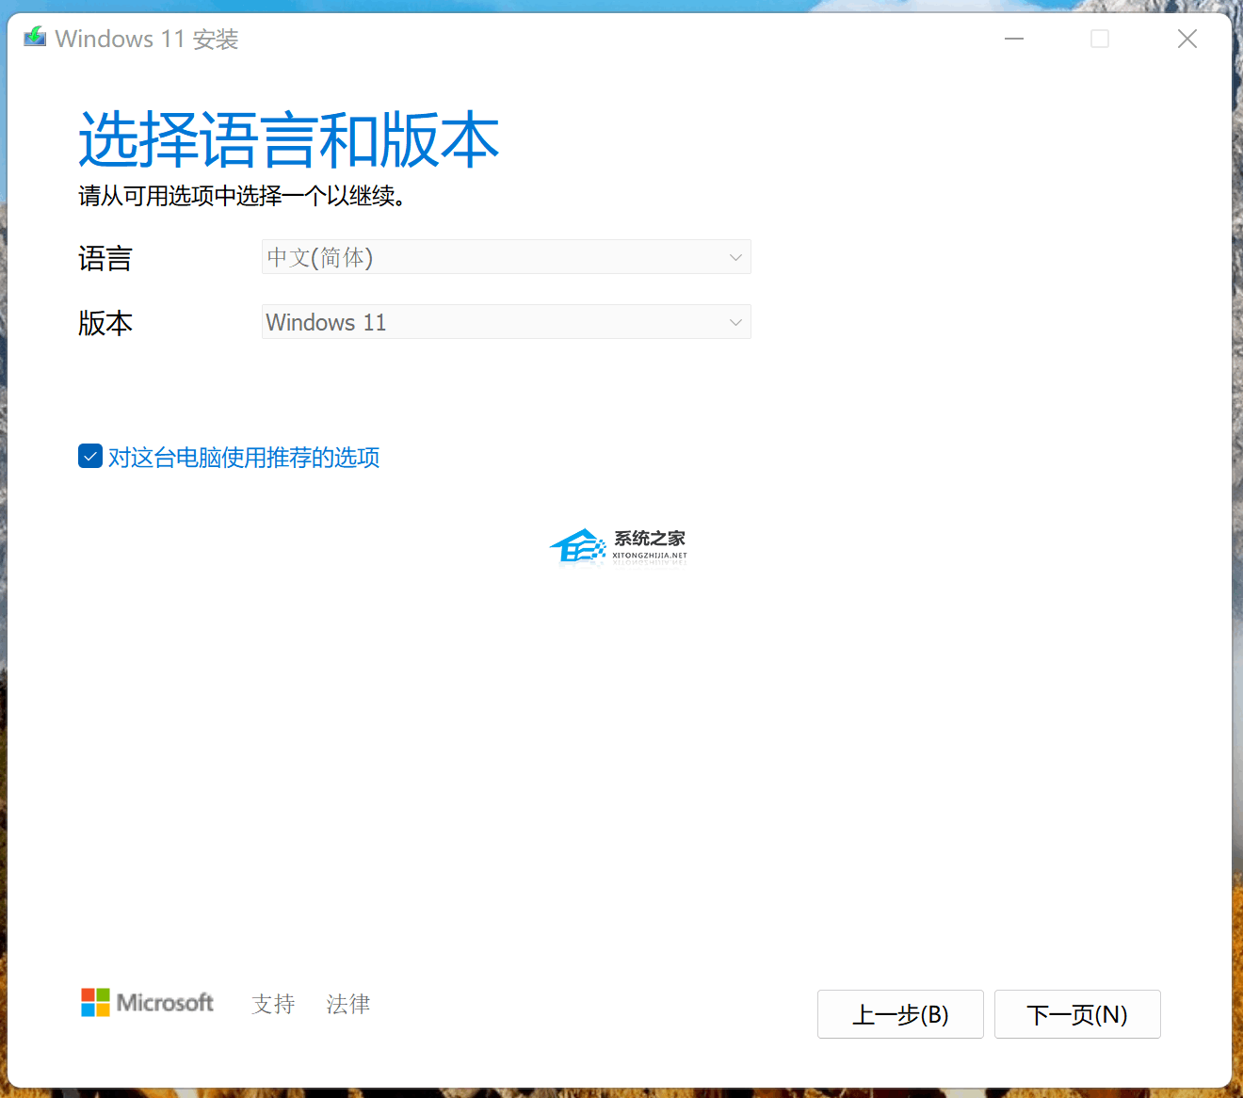Click the 上一步(B) button

[x=899, y=1014]
